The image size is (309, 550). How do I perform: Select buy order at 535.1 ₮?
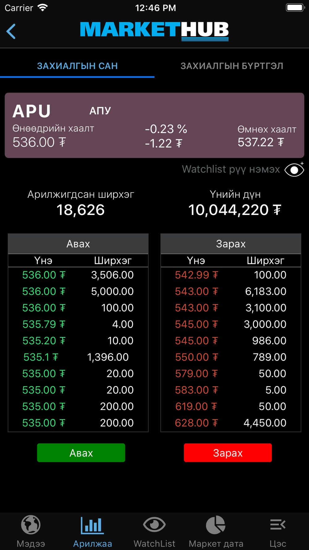(x=78, y=357)
